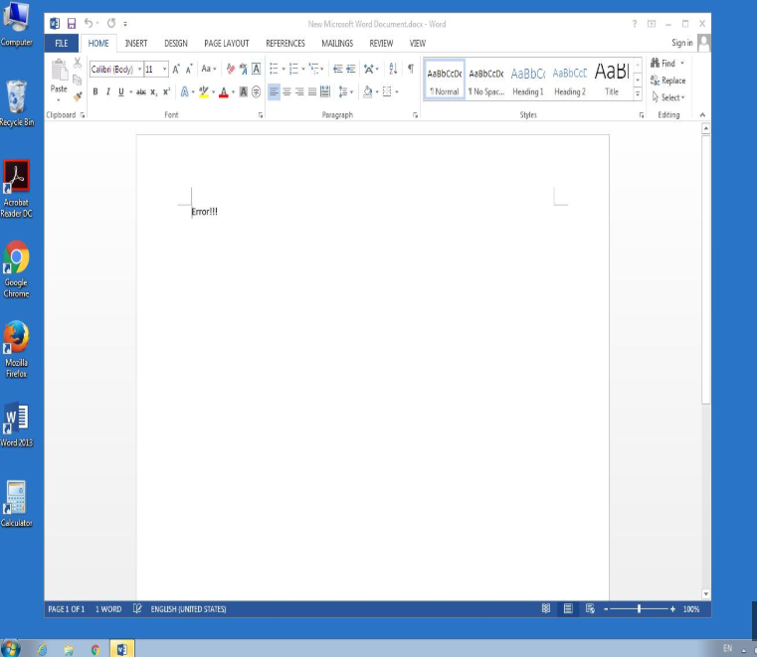Click the Redo/Repeat arrow icon
The height and width of the screenshot is (657, 757).
point(111,23)
